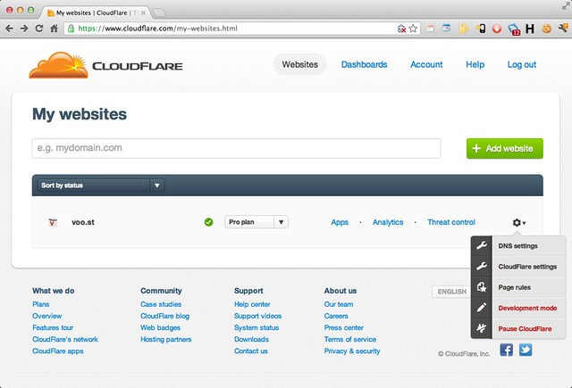572x388 pixels.
Task: Open the Analytics link for voo.st
Action: [388, 222]
